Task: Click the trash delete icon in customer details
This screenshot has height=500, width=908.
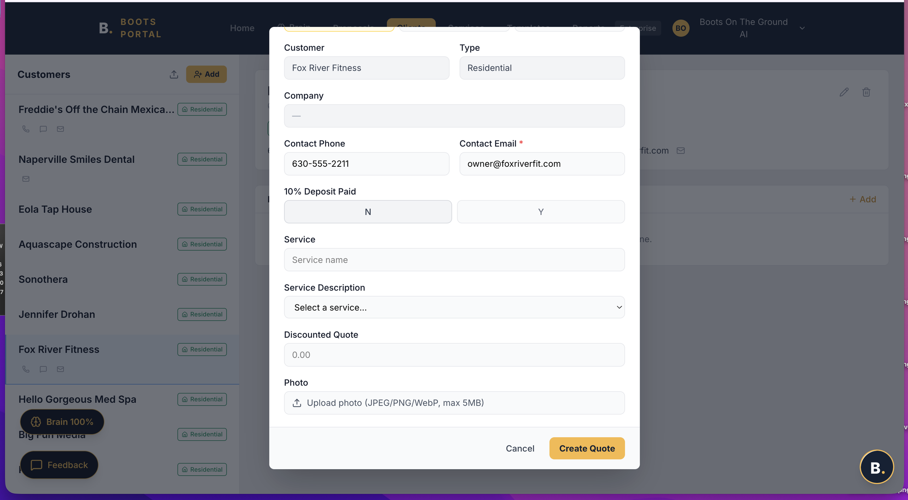Action: coord(866,92)
